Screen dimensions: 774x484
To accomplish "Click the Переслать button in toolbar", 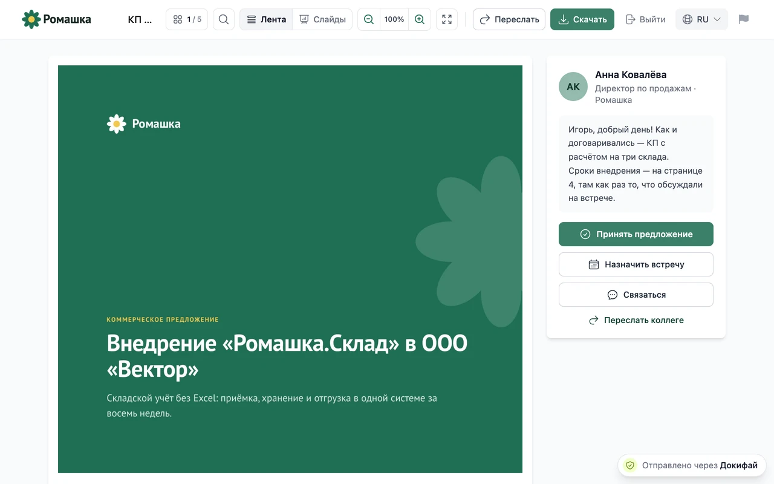I will (x=509, y=19).
